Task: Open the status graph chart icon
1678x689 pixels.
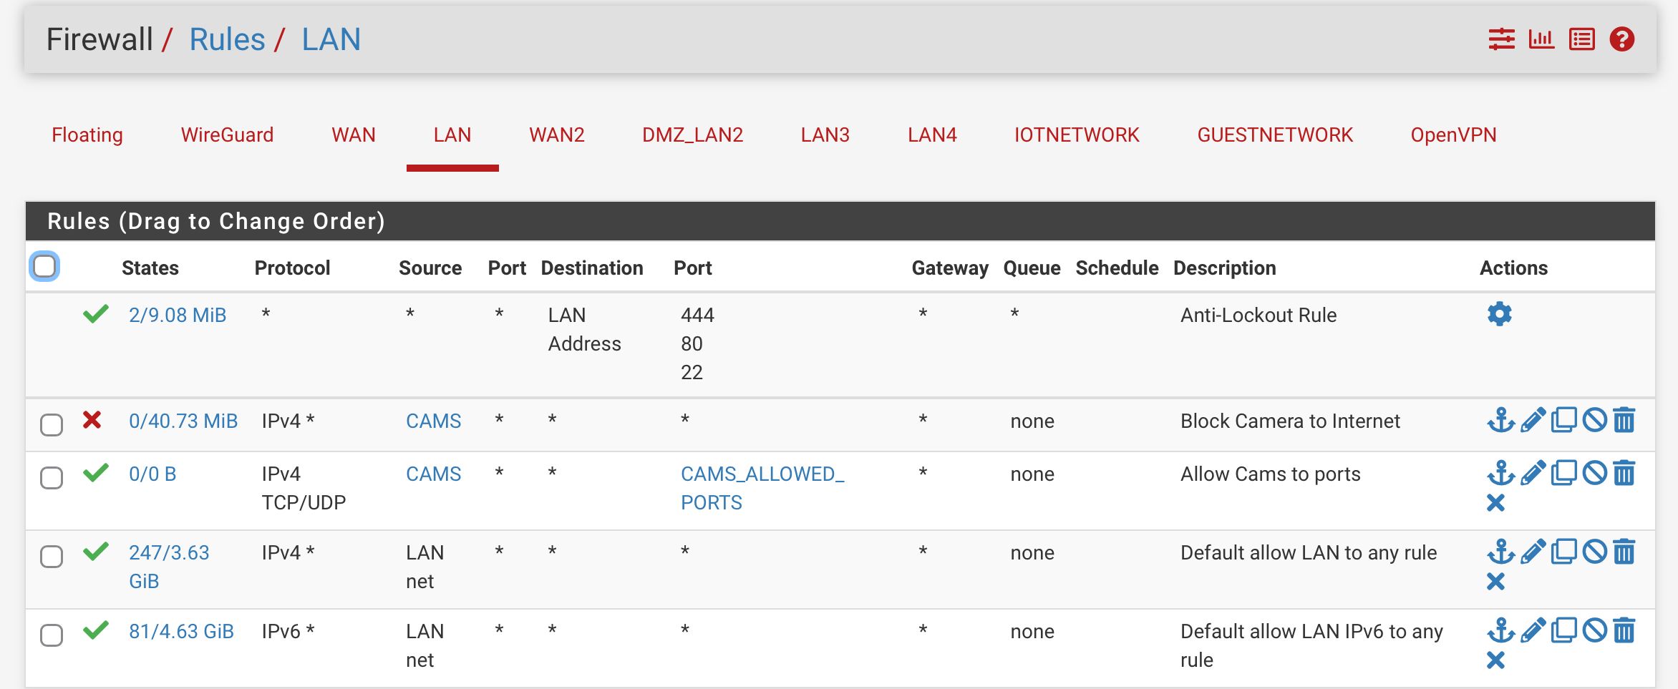Action: pyautogui.click(x=1541, y=39)
